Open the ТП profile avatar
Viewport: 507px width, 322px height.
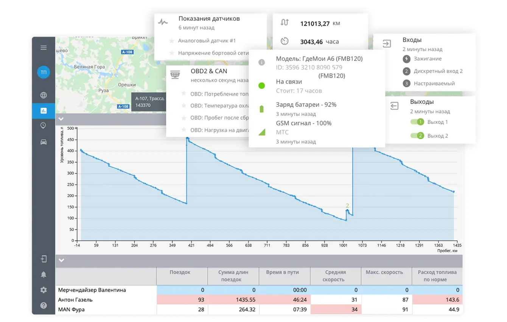click(43, 72)
